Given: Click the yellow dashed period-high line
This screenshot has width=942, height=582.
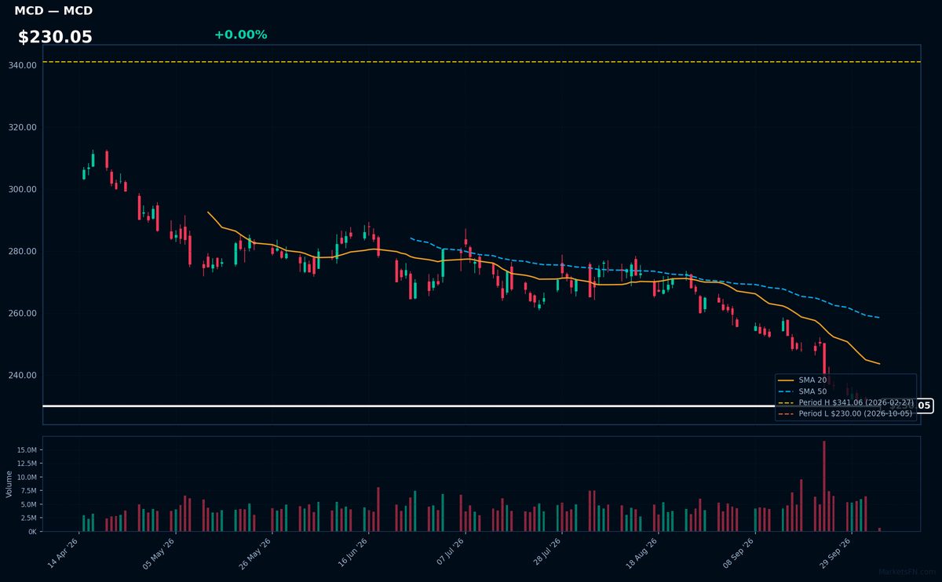Looking at the screenshot, I should pyautogui.click(x=481, y=62).
